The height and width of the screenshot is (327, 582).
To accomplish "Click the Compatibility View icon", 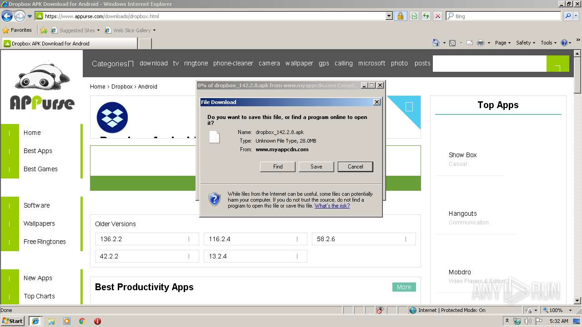I will click(414, 16).
